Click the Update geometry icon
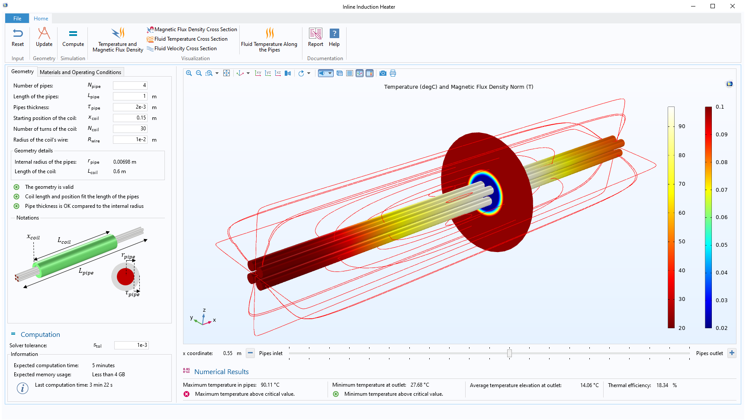This screenshot has width=746, height=420. (44, 37)
